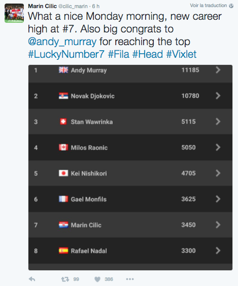Expand Novak Djokovic's ranking details chevron

tap(218, 95)
